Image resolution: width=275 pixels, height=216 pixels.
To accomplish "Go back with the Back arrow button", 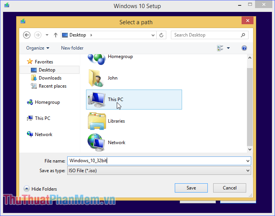I will click(x=27, y=35).
